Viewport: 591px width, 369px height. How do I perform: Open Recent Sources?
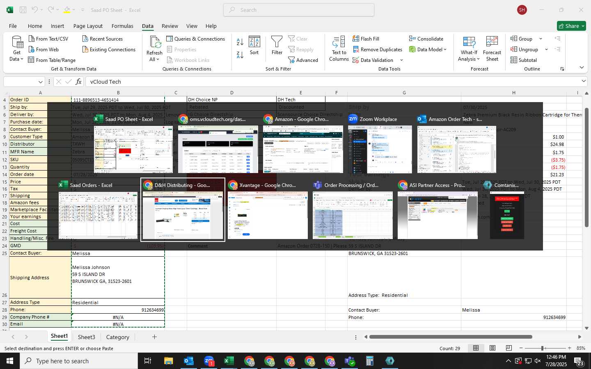tap(103, 39)
